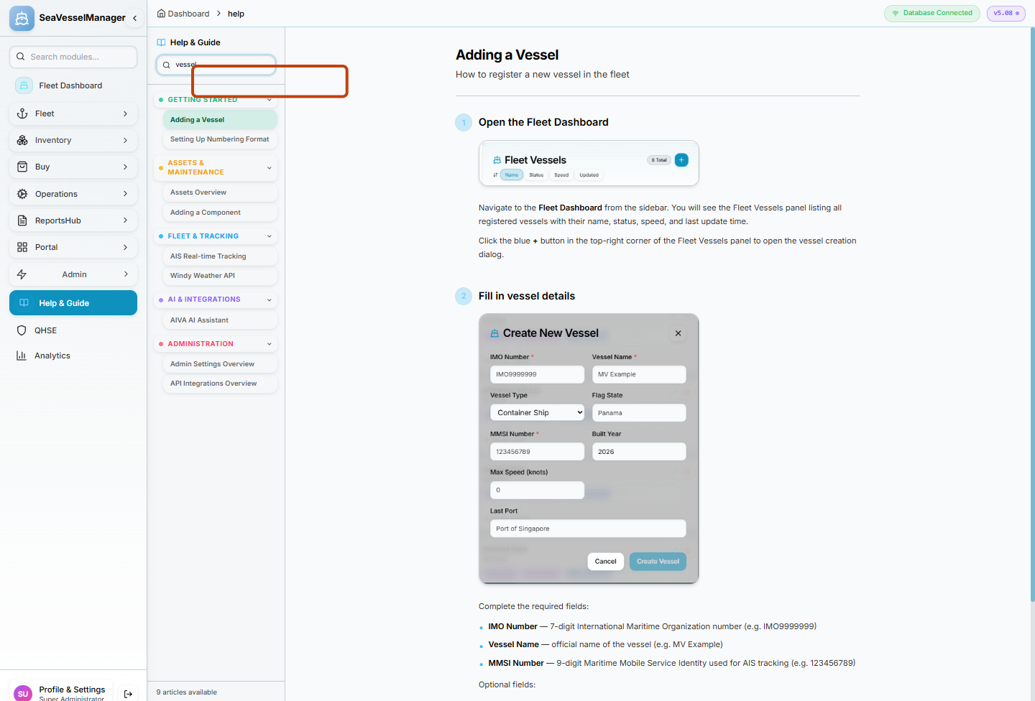The width and height of the screenshot is (1035, 701).
Task: Click the SeaVesselManager ship logo icon
Action: 22,18
